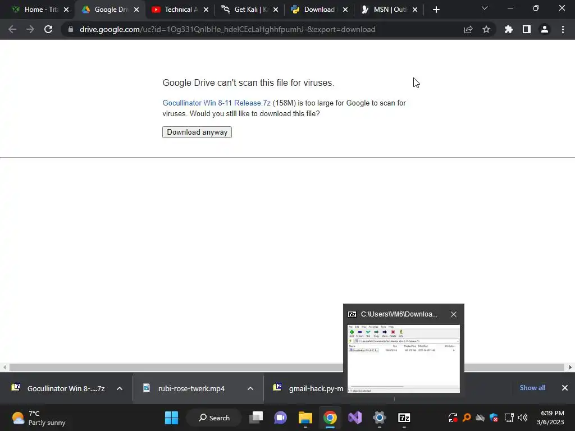Open the Windows Start menu
575x431 pixels.
pos(172,418)
